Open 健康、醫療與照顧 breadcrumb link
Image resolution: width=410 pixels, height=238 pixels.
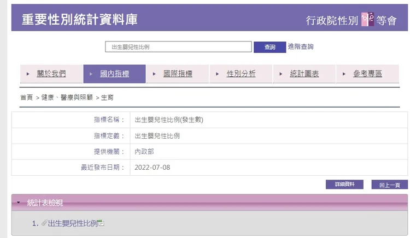(67, 98)
